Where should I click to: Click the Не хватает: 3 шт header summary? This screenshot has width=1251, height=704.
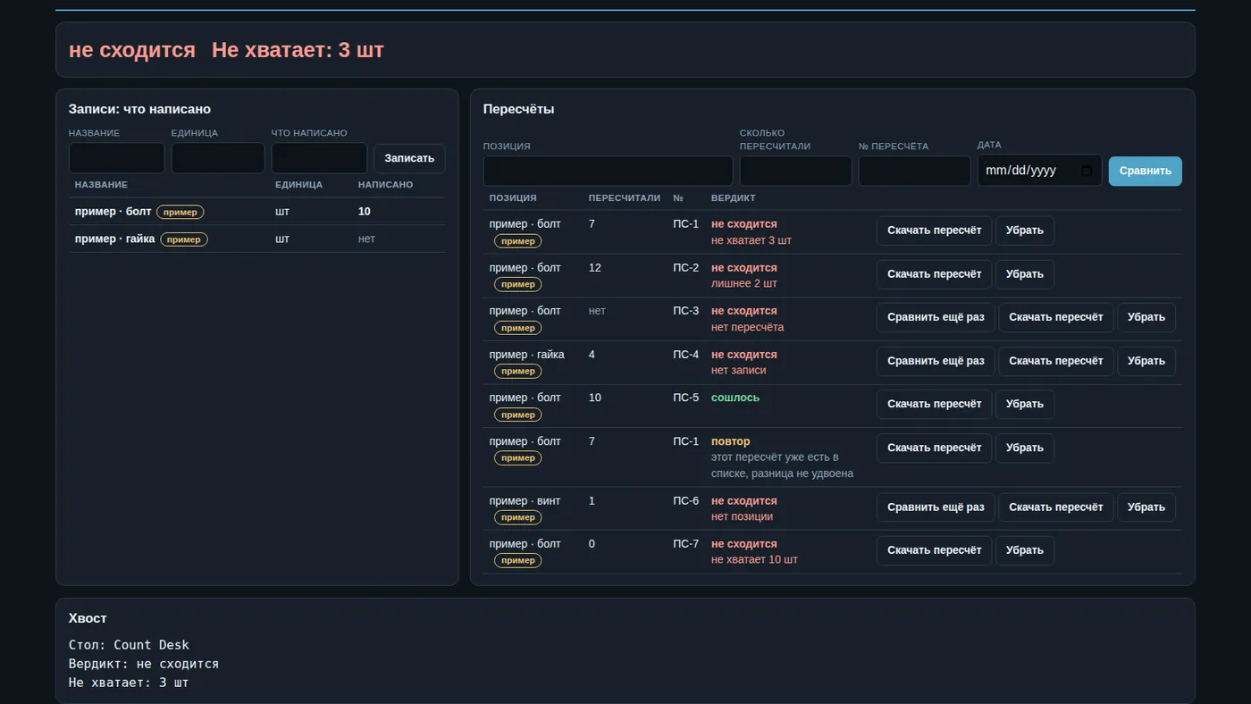[x=298, y=50]
